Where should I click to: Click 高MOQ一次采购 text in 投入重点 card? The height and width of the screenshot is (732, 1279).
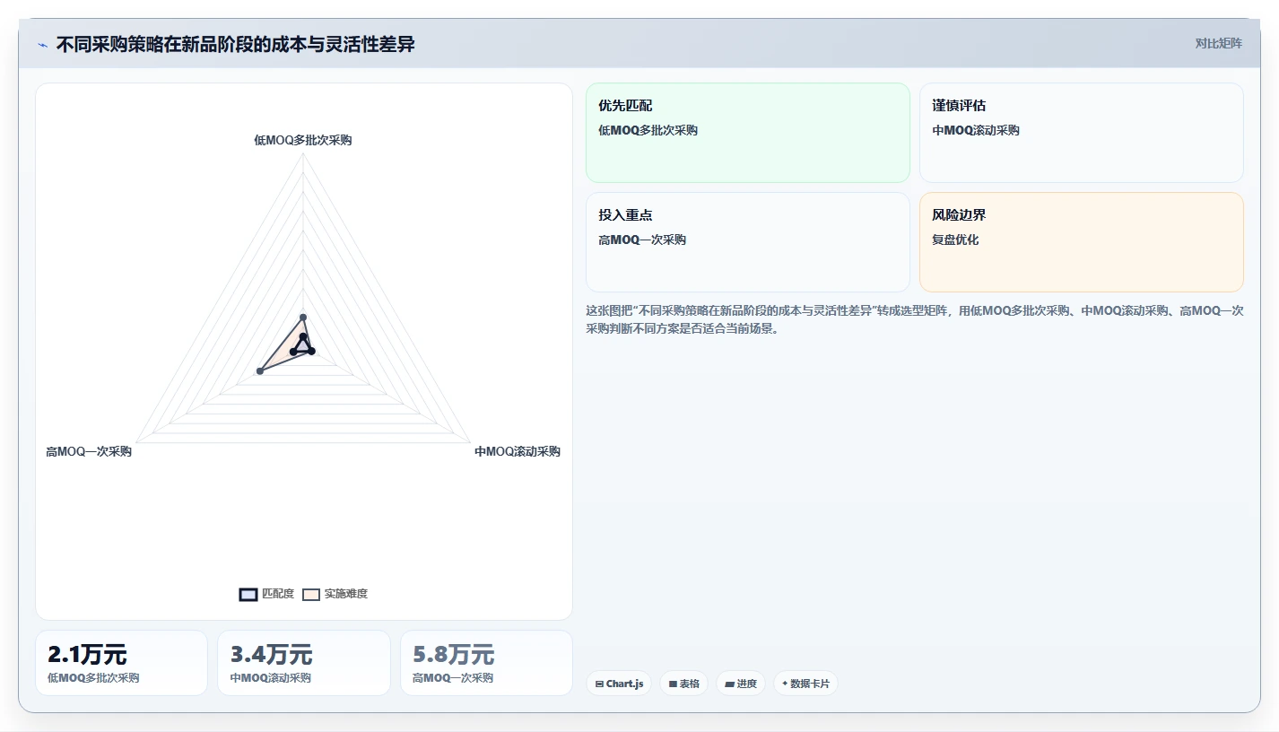tap(642, 240)
